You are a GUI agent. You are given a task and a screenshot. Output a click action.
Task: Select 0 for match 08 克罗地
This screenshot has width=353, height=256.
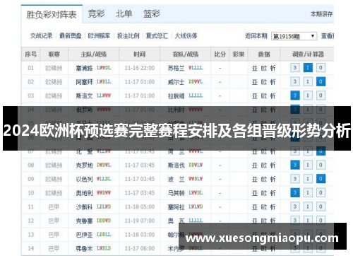pos(321,165)
